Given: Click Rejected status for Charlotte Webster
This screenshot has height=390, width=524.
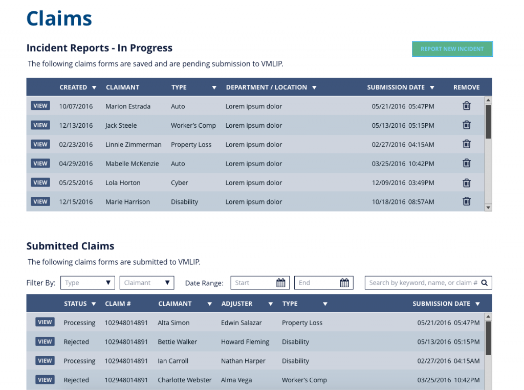Looking at the screenshot, I should pyautogui.click(x=76, y=380).
